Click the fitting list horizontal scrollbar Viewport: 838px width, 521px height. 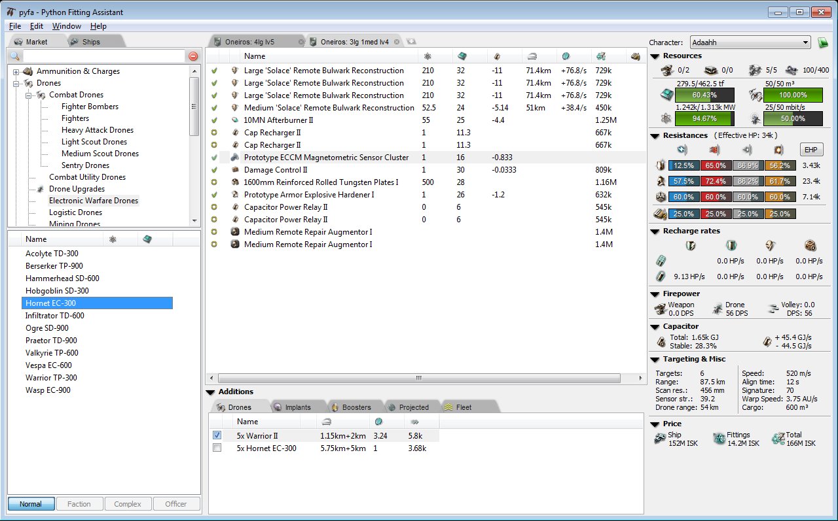(419, 378)
